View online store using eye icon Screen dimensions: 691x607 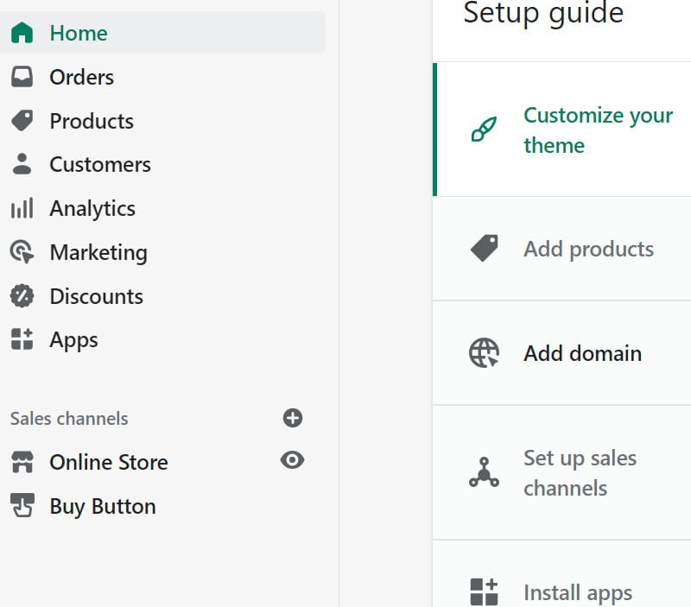click(292, 460)
